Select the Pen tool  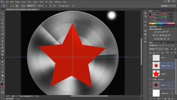(2, 62)
